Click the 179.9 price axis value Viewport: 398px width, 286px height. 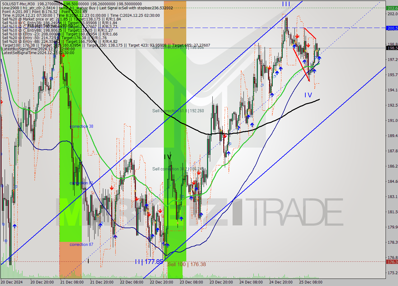[392, 227]
